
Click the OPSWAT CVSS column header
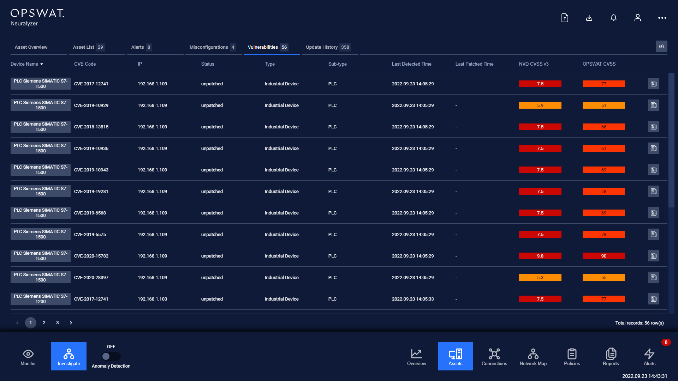(x=599, y=64)
